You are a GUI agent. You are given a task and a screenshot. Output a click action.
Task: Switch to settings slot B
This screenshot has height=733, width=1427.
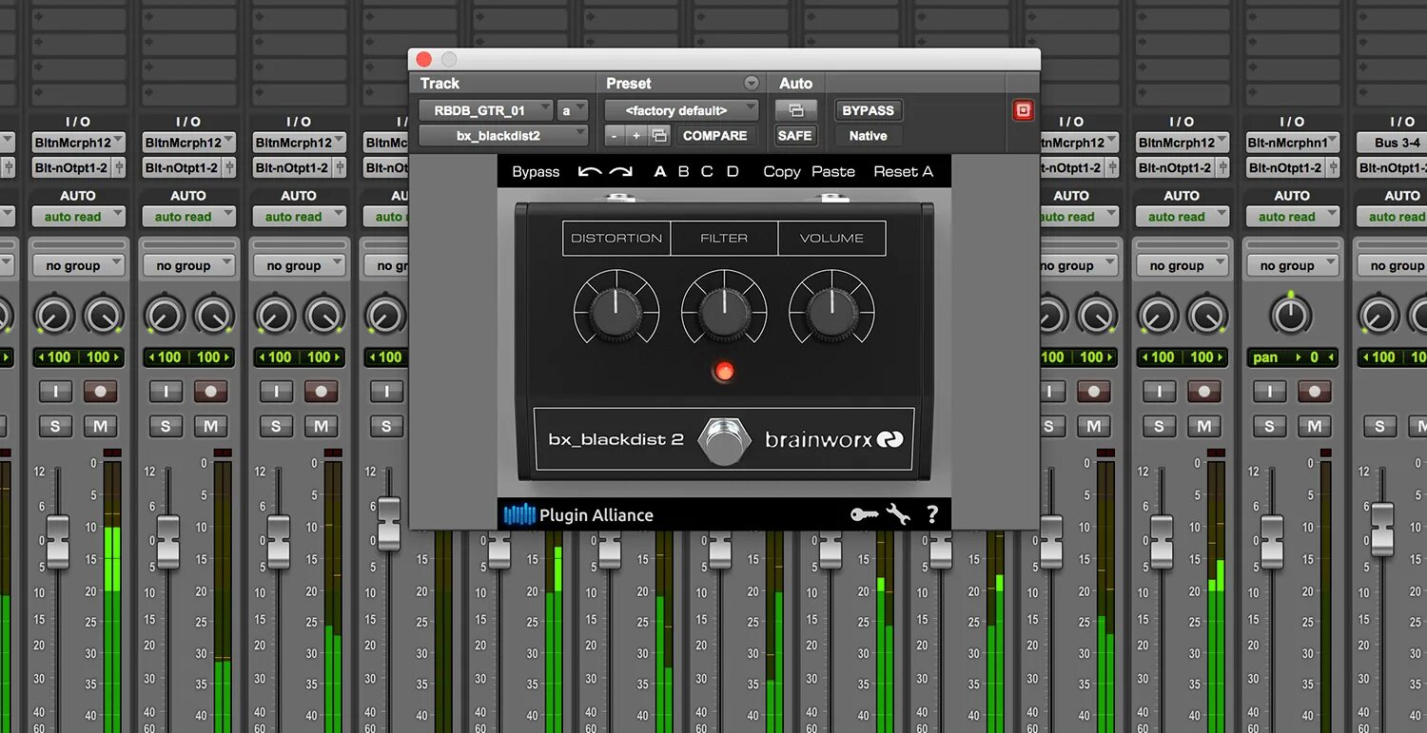point(683,172)
